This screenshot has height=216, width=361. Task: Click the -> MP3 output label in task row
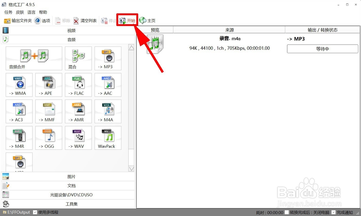tap(296, 39)
